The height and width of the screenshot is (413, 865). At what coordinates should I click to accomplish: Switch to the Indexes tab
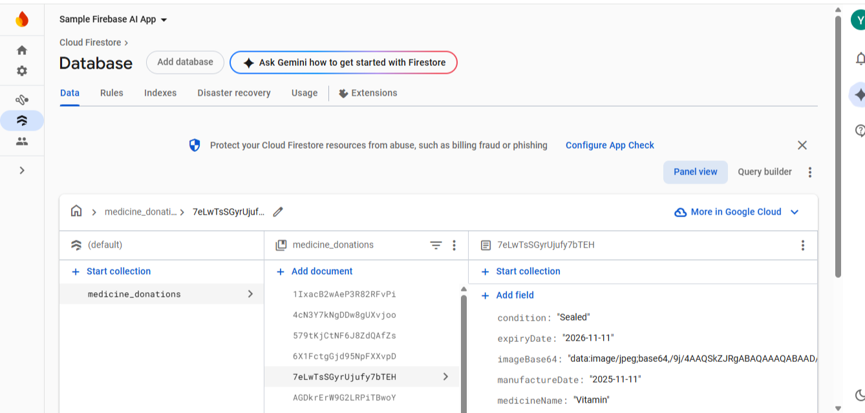[160, 93]
